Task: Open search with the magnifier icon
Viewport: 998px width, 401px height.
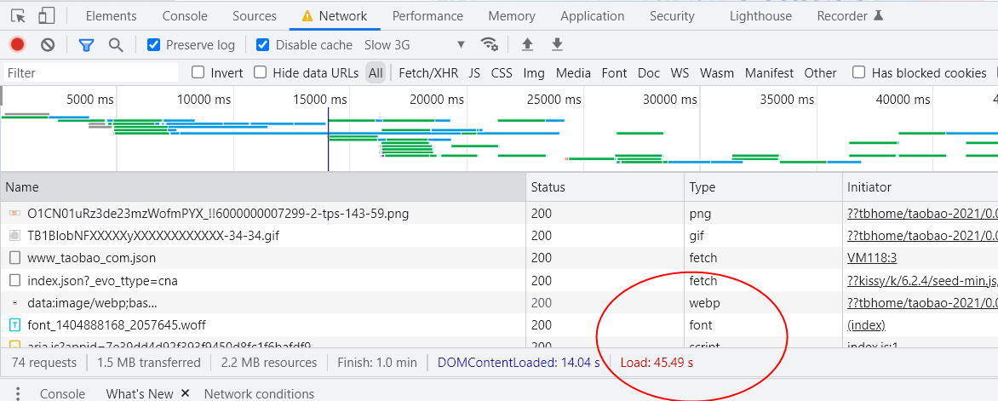Action: coord(116,45)
